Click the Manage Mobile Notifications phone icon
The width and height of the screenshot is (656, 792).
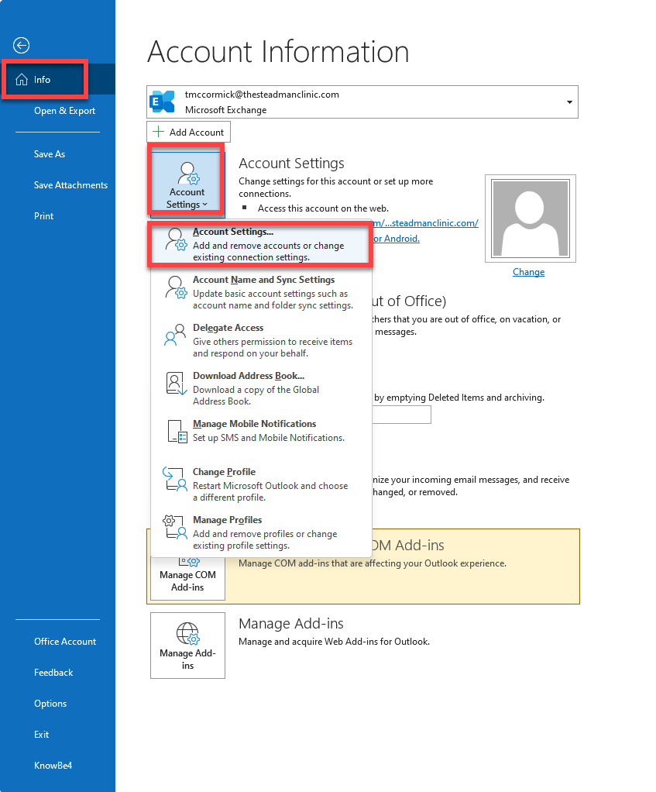pos(177,432)
